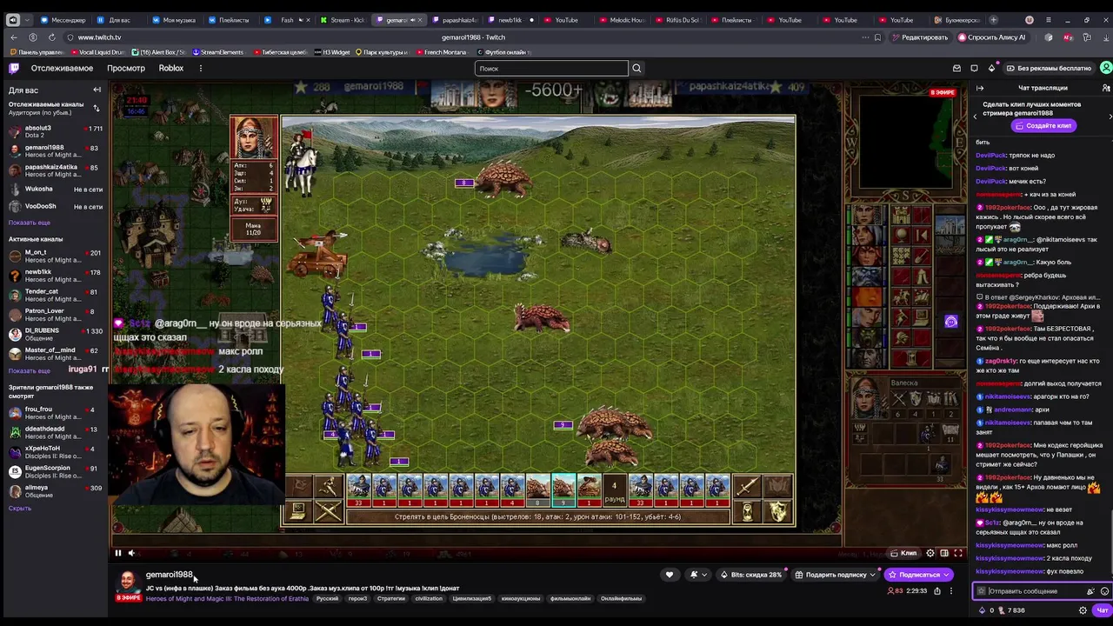Screen dimensions: 1113x626
Task: Open the chat community users icon
Action: [x=1105, y=88]
